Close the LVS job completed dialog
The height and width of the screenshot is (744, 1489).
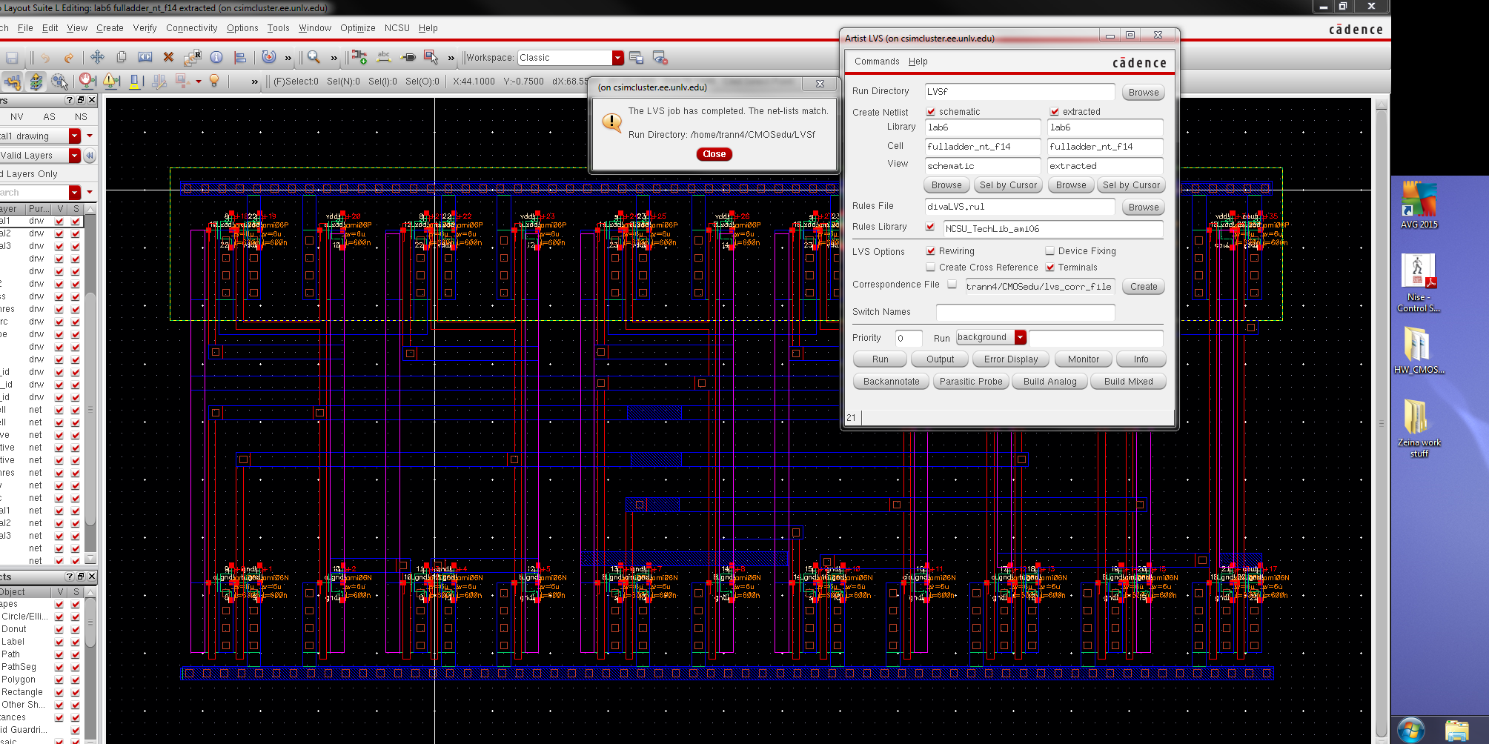714,154
